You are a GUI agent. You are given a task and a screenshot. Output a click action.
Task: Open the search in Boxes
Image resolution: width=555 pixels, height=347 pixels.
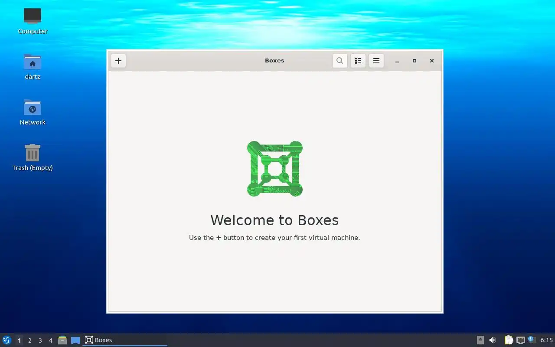pos(340,61)
